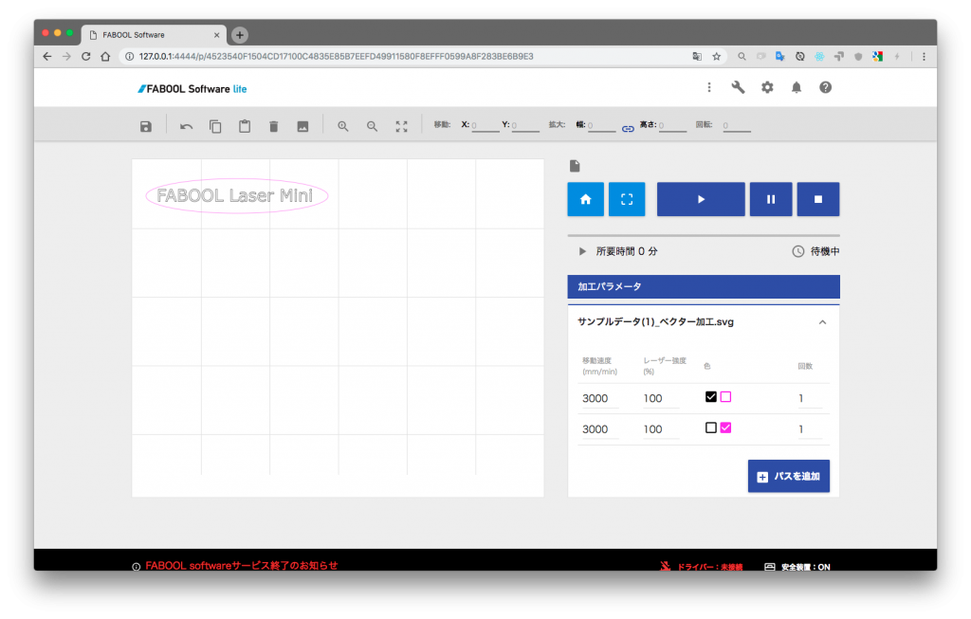Screen dimensions: 971x619
Task: Click the trash delete icon
Action: pyautogui.click(x=274, y=126)
